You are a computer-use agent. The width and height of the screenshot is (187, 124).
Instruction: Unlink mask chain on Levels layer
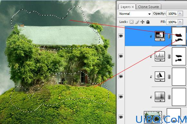point(169,56)
